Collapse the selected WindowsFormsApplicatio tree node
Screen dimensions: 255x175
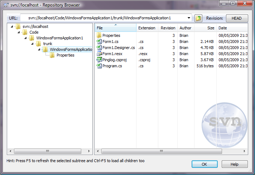[x=39, y=49]
